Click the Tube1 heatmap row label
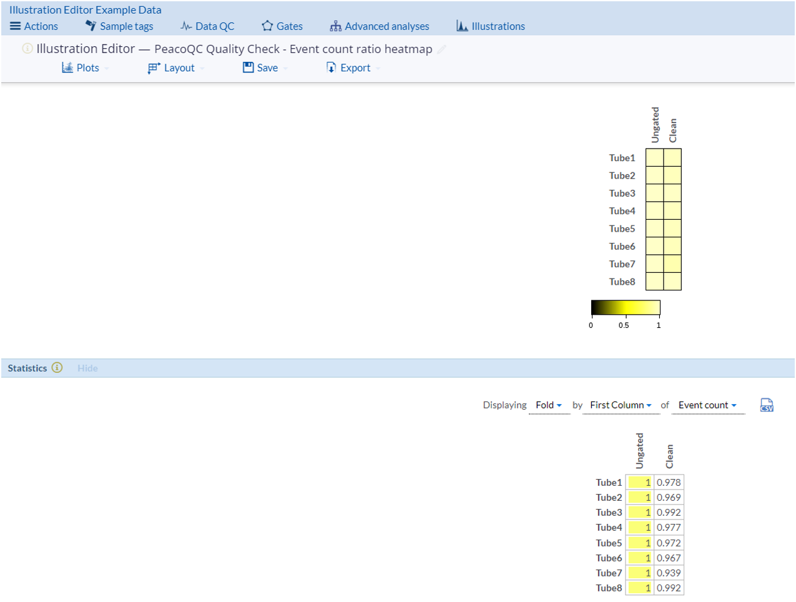This screenshot has height=602, width=796. (x=622, y=158)
